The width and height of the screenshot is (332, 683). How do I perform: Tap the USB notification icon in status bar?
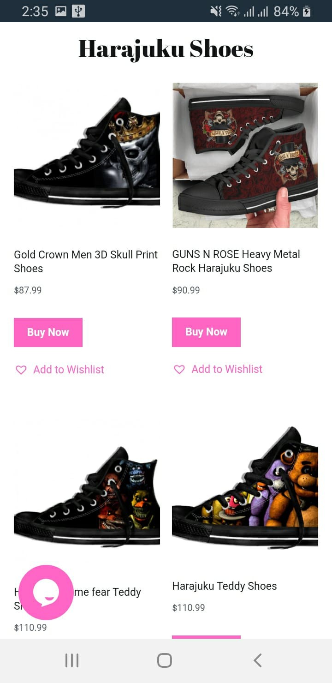click(x=78, y=11)
